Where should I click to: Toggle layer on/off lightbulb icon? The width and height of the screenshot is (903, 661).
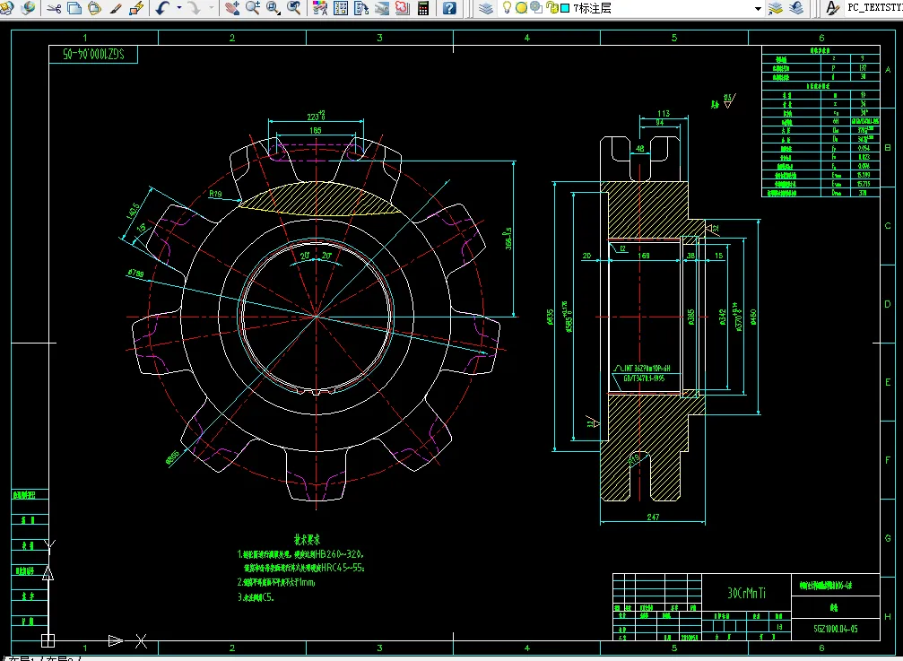(x=508, y=8)
